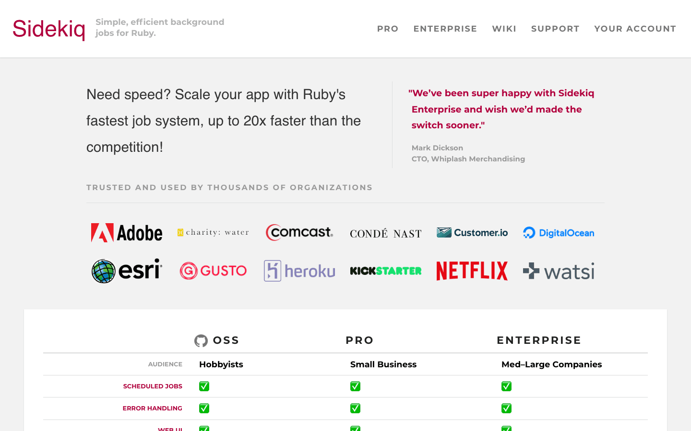Click the Comcast logo
The image size is (691, 431).
[x=299, y=233]
